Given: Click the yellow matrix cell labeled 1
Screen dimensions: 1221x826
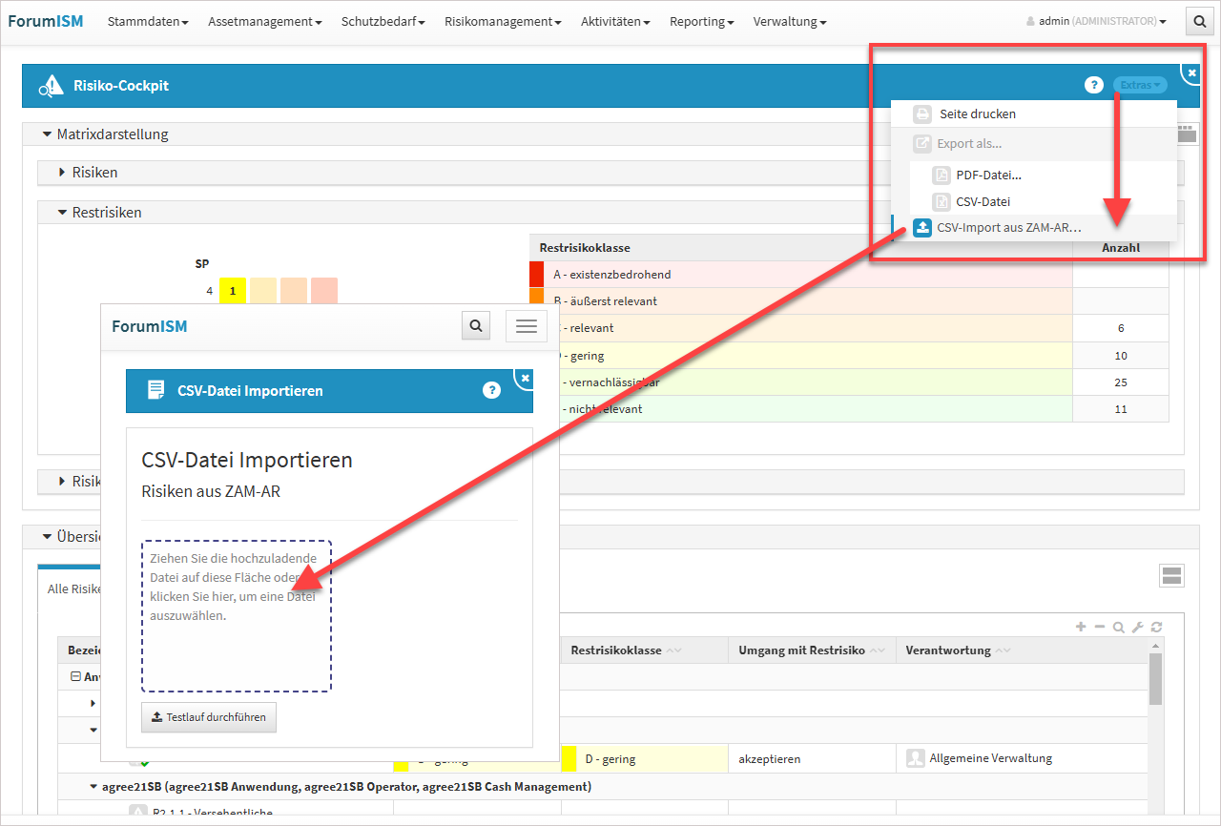Looking at the screenshot, I should tap(232, 291).
